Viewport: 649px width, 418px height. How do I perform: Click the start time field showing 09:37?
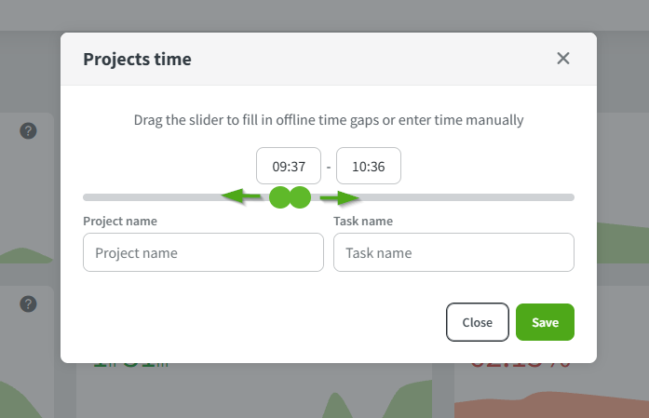[289, 166]
